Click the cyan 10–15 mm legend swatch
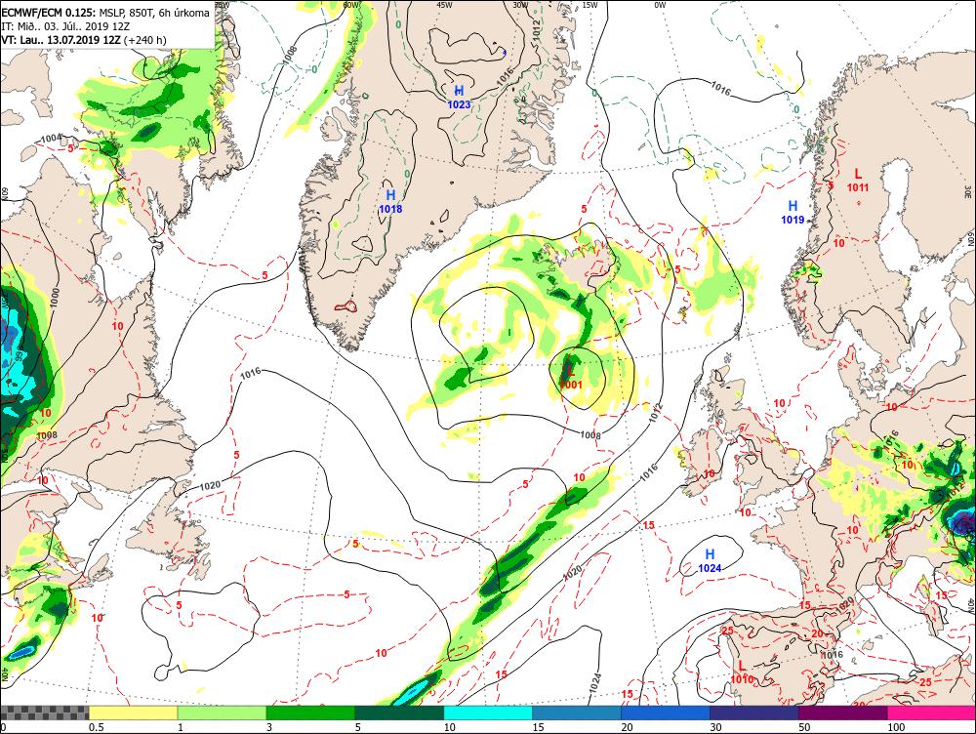 [488, 713]
